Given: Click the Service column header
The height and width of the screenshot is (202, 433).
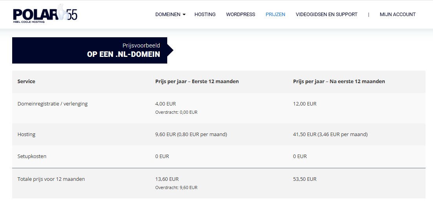Looking at the screenshot, I should pos(26,82).
